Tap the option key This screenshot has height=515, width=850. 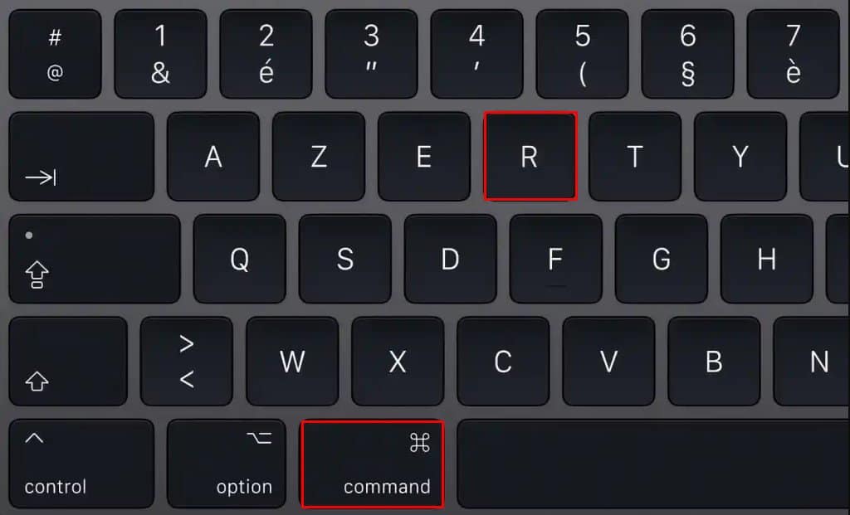point(227,464)
